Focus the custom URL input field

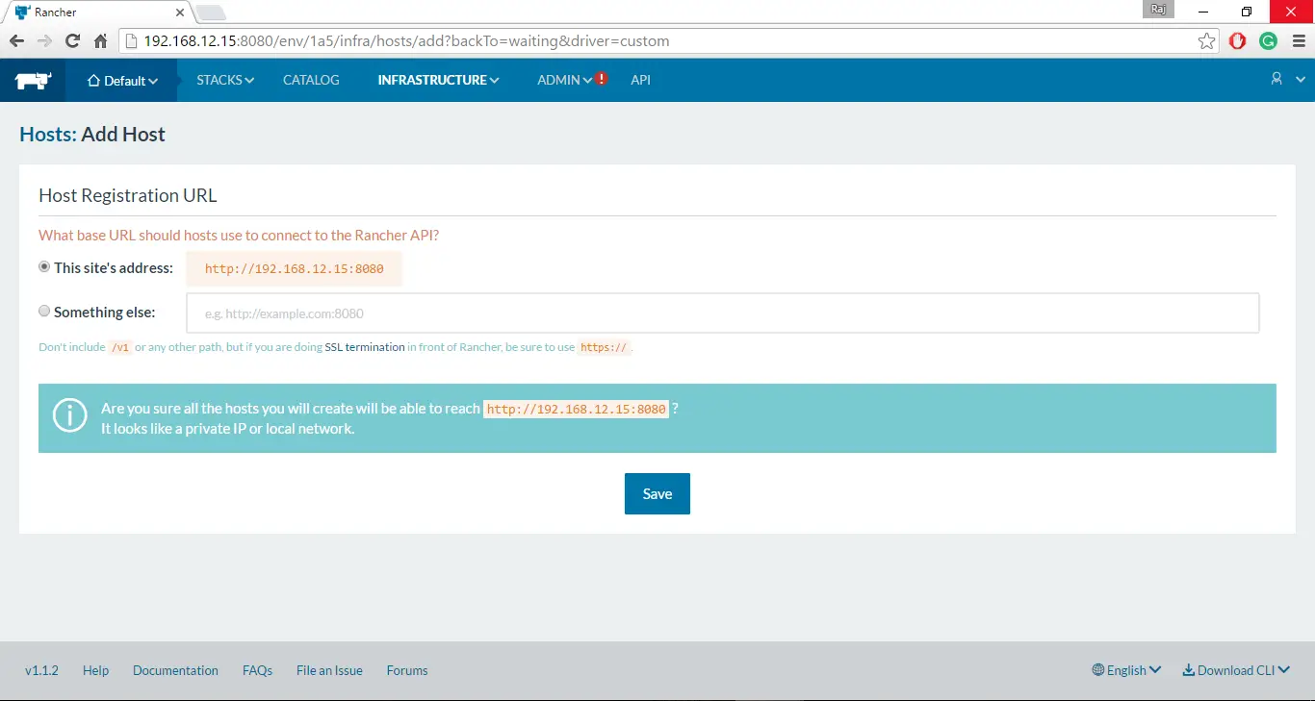(722, 313)
